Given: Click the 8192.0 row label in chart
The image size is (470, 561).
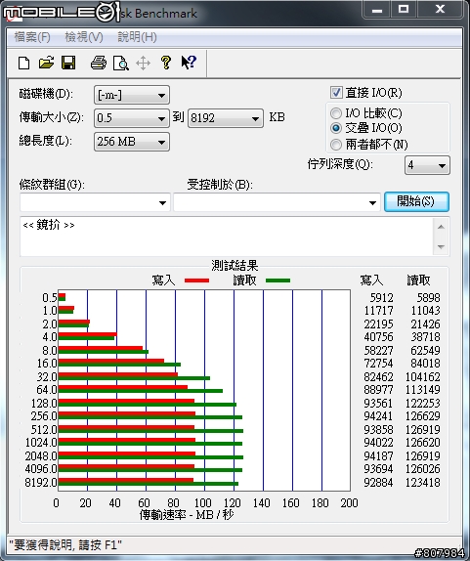Looking at the screenshot, I should click(41, 482).
